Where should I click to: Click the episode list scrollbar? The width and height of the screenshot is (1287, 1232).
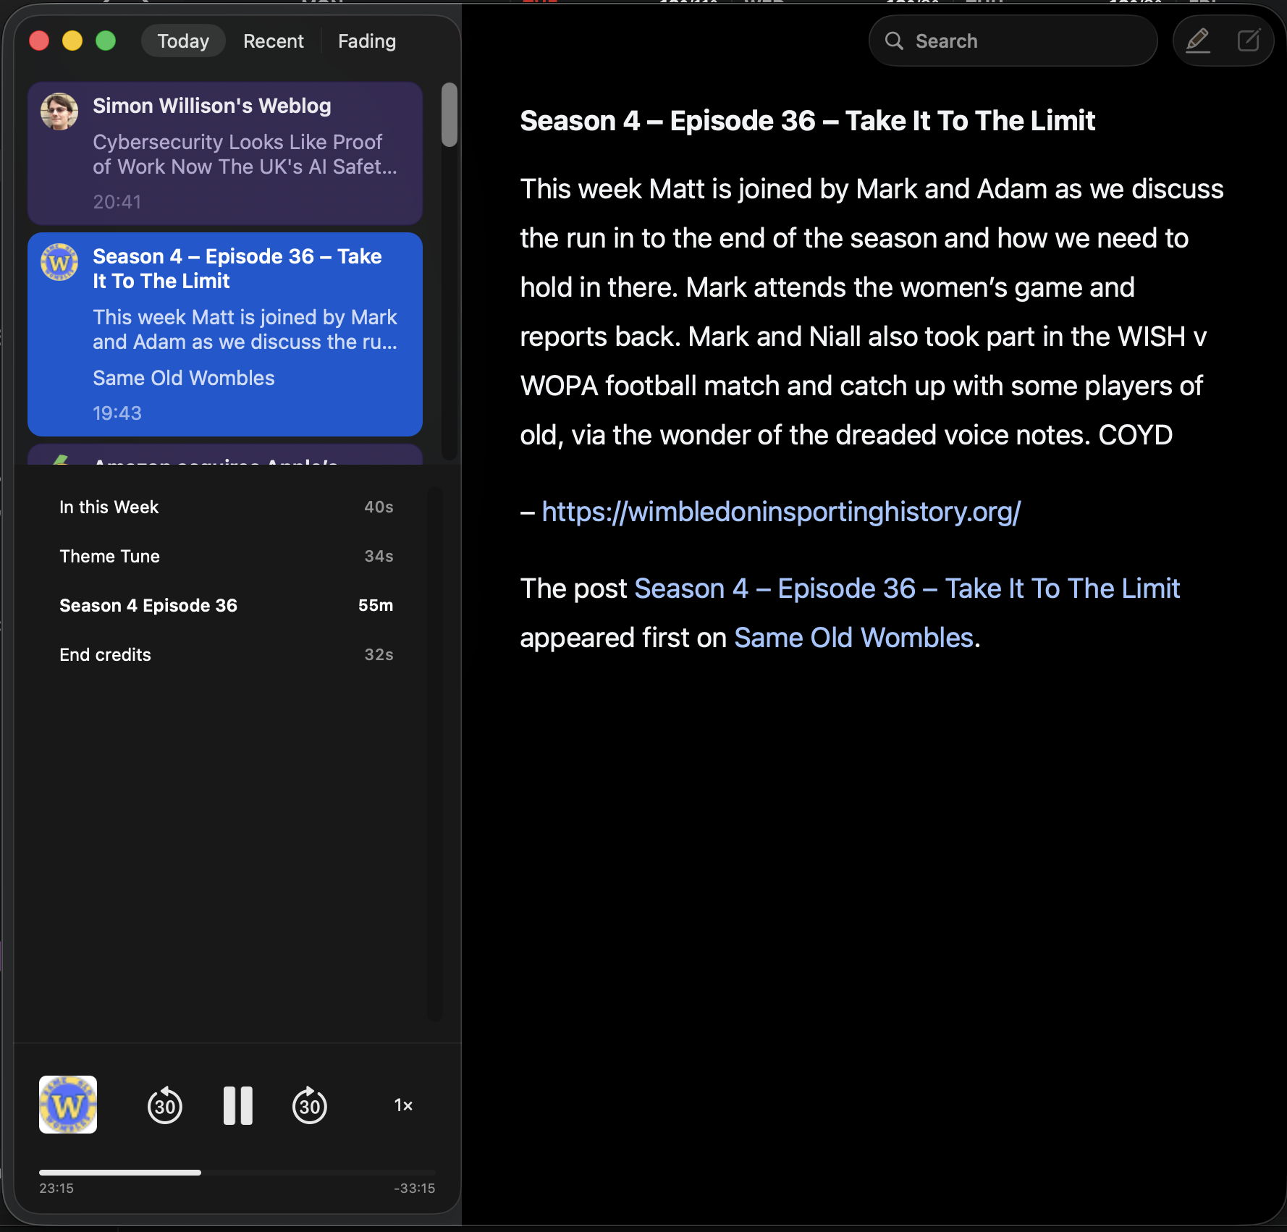tap(448, 116)
